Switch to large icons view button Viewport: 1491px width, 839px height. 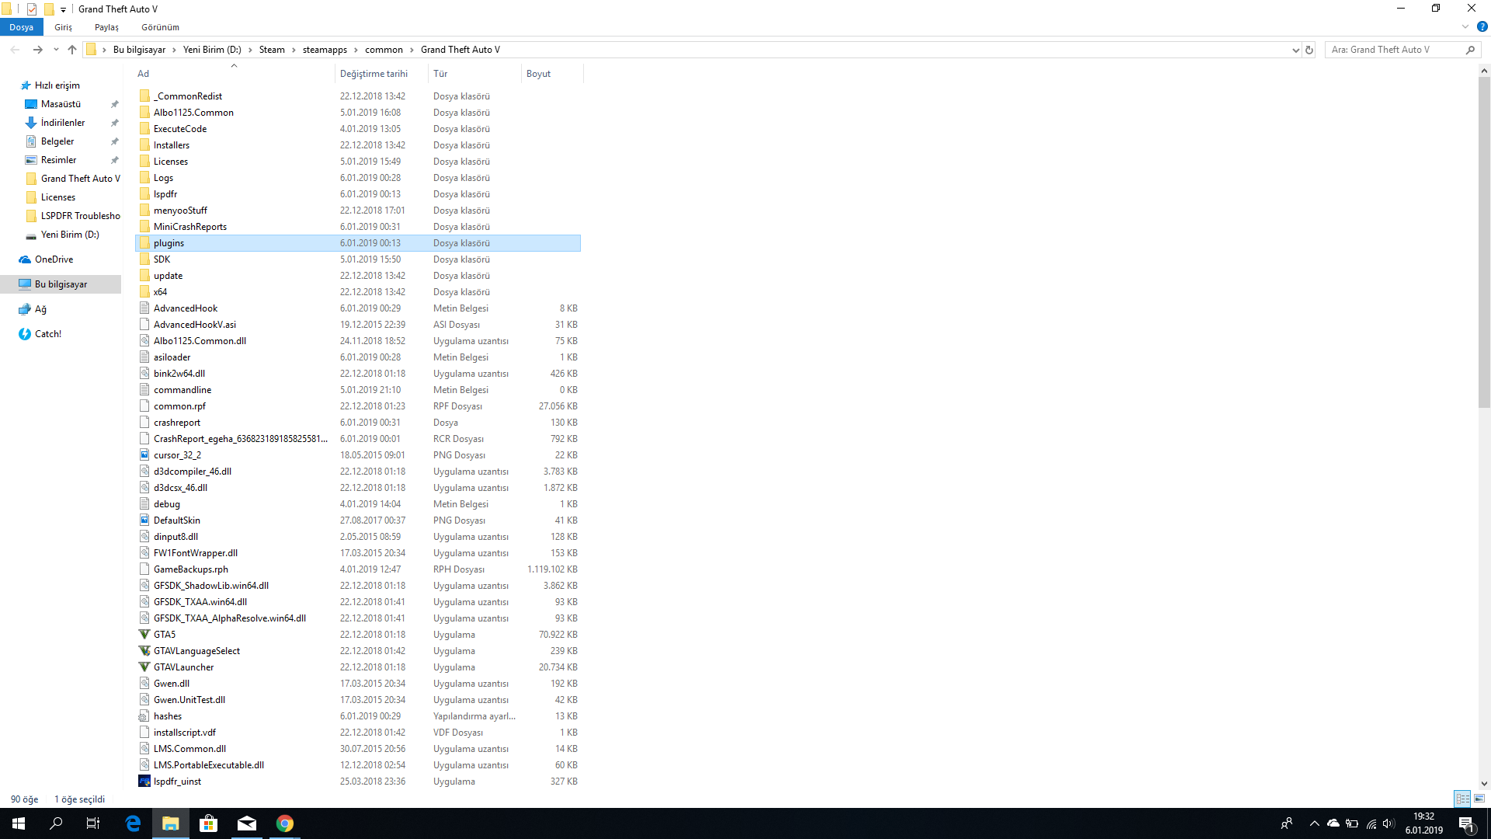1479,799
